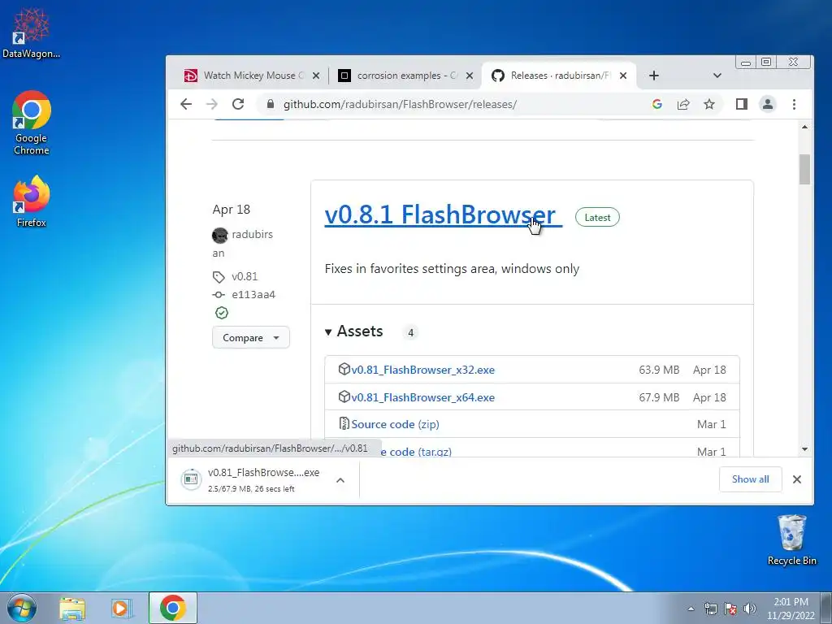Open commit e113aa4 link
Viewport: 832px width, 624px height.
pyautogui.click(x=253, y=295)
